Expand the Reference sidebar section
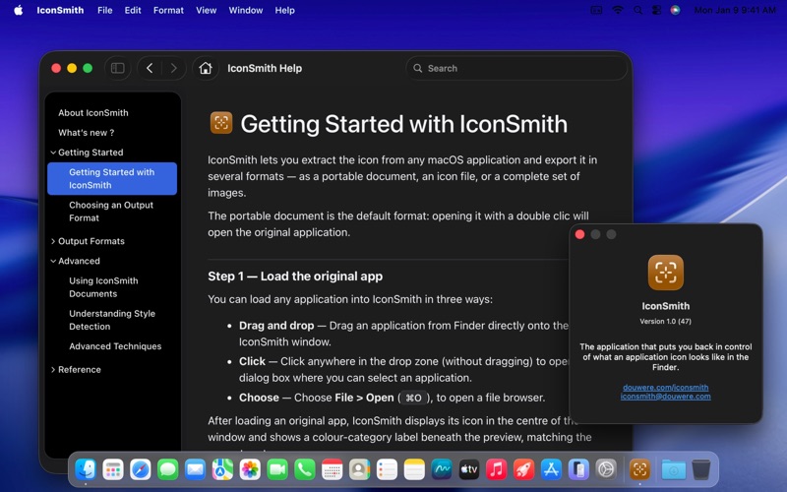Screen dimensions: 787x492 pyautogui.click(x=53, y=370)
